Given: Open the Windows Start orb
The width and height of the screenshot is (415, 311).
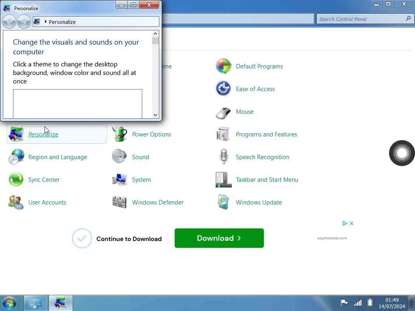Looking at the screenshot, I should click(10, 303).
